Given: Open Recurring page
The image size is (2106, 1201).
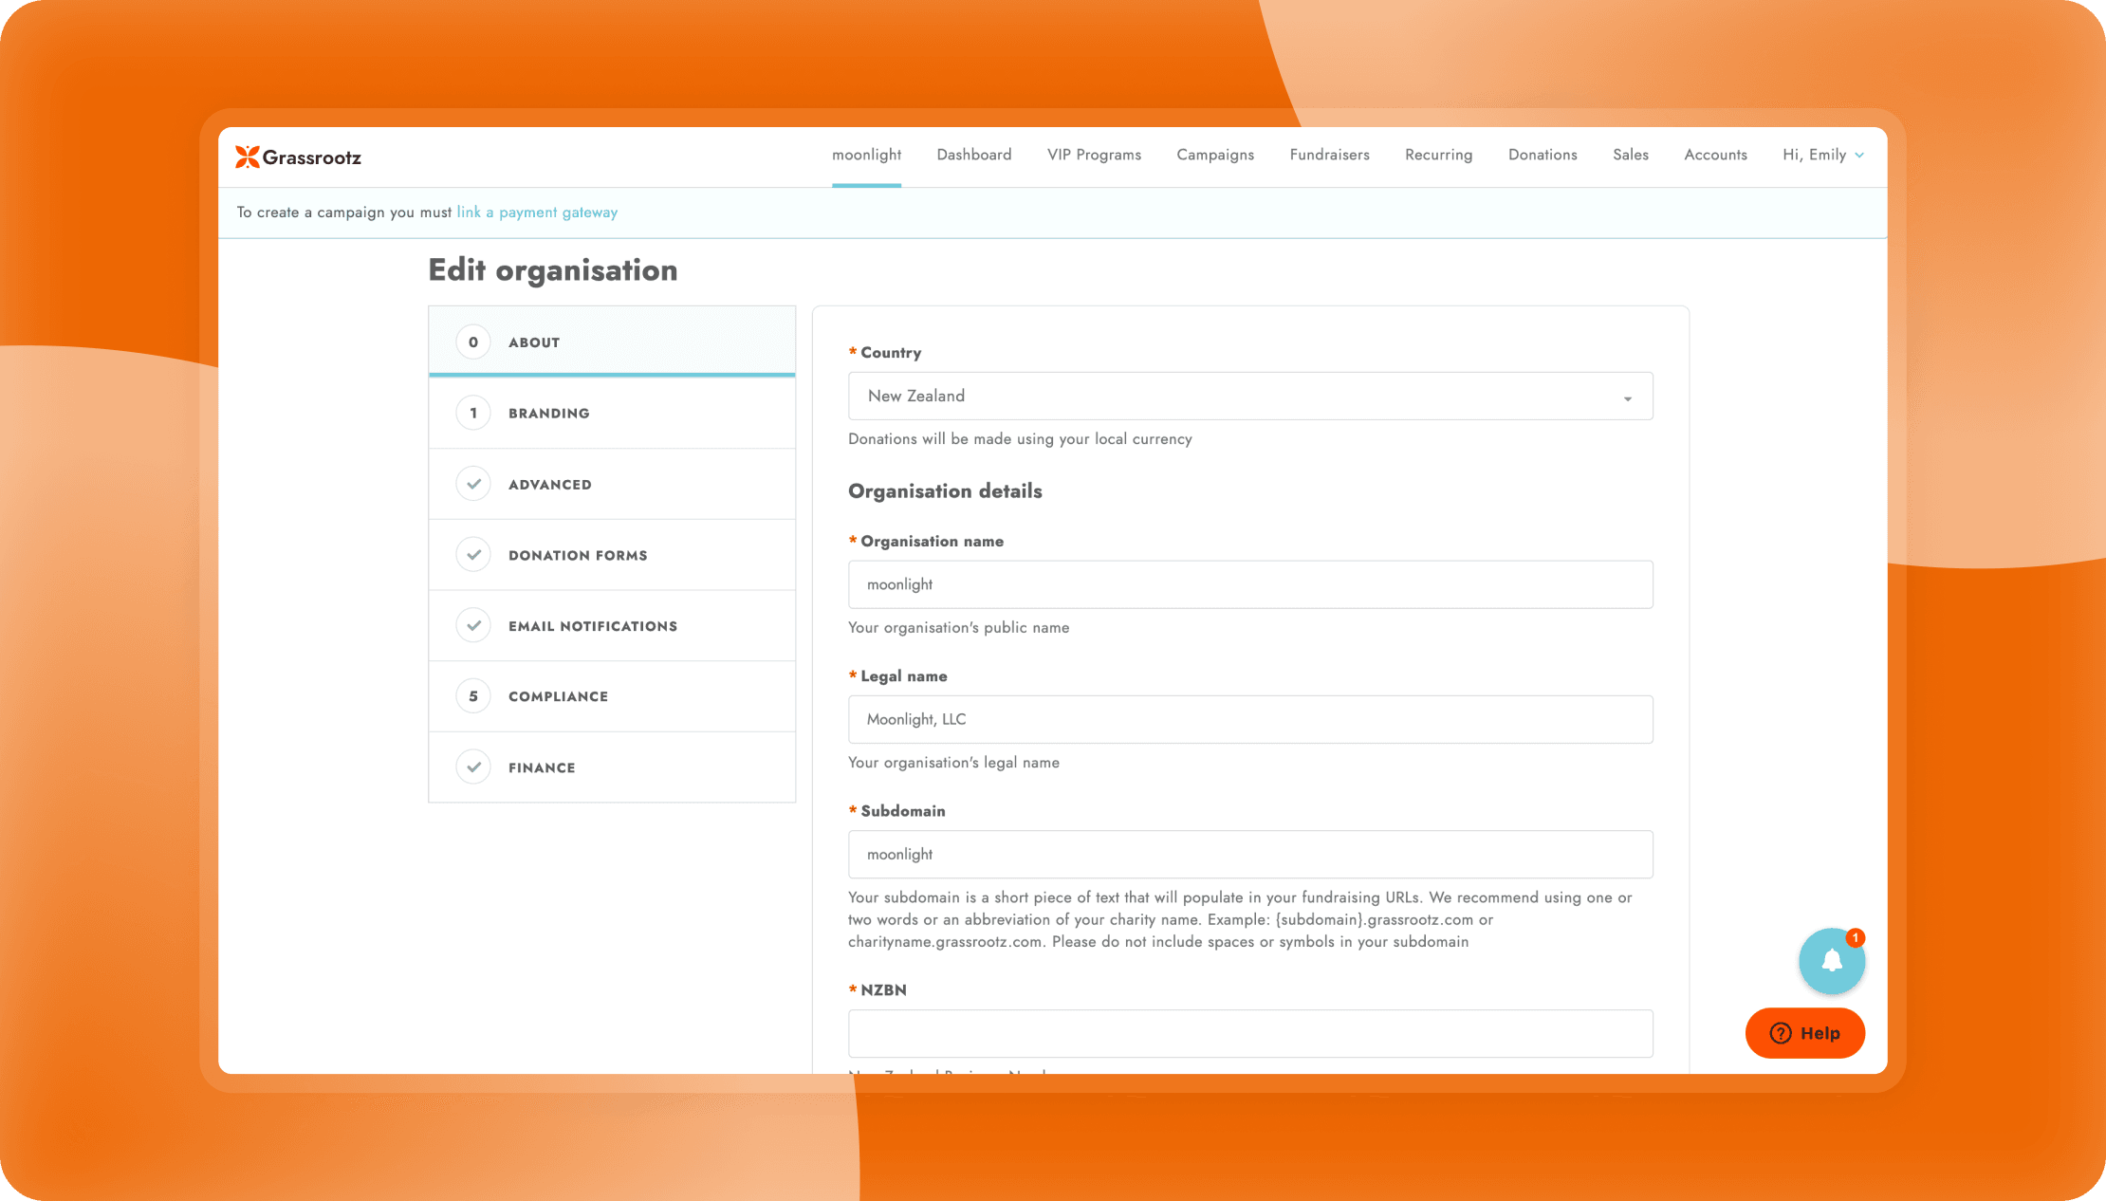Looking at the screenshot, I should (x=1438, y=155).
